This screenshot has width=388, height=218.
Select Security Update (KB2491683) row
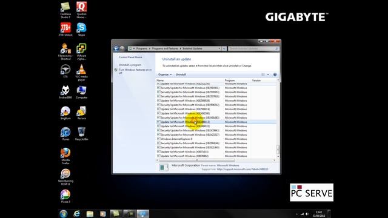(x=216, y=117)
